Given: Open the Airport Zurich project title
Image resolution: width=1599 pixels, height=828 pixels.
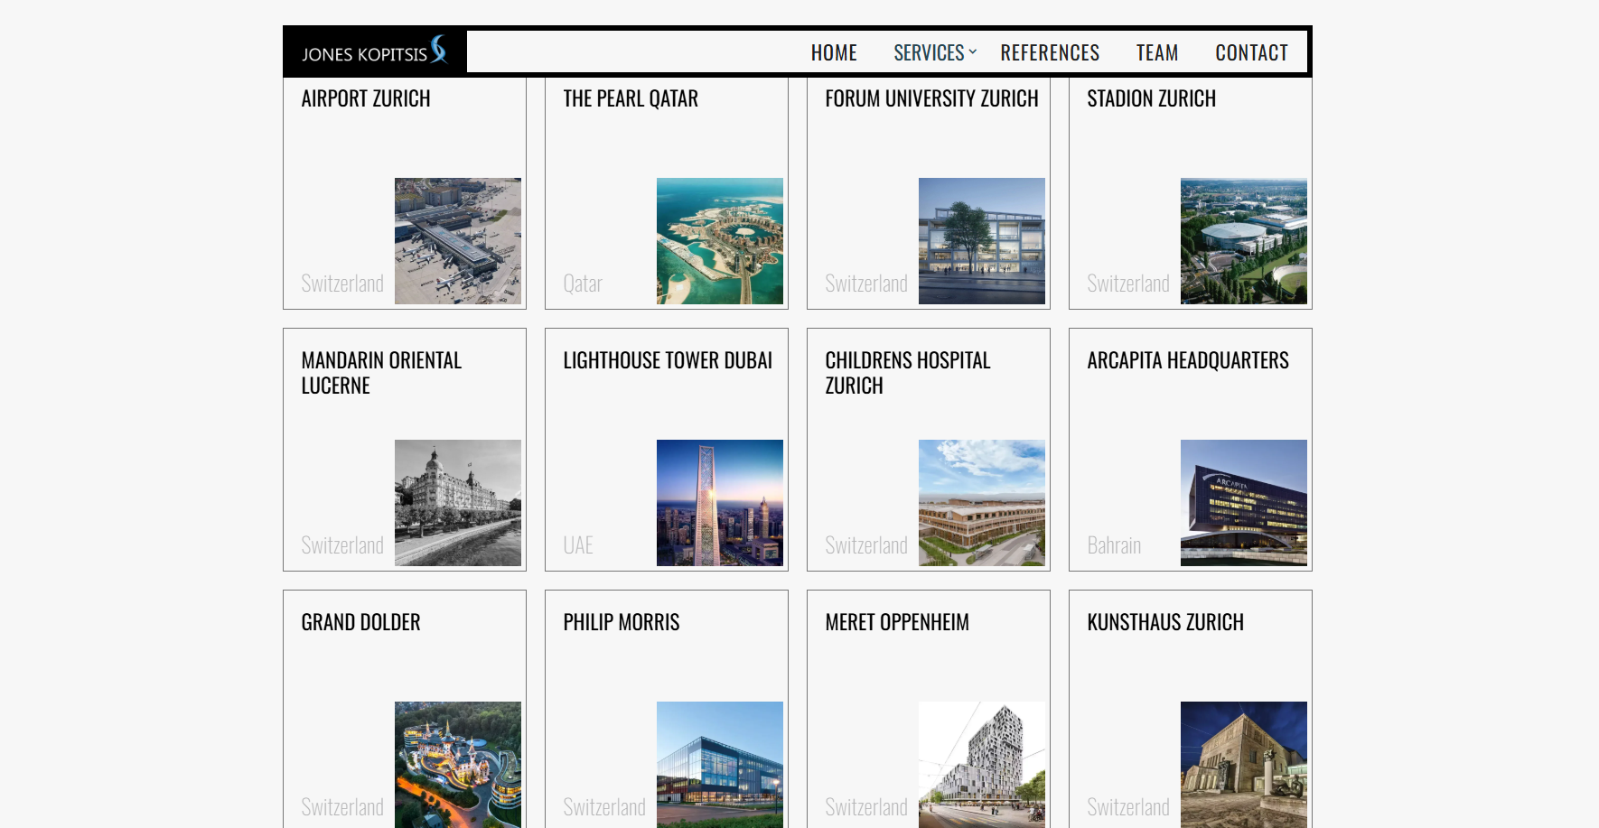Looking at the screenshot, I should (x=366, y=98).
